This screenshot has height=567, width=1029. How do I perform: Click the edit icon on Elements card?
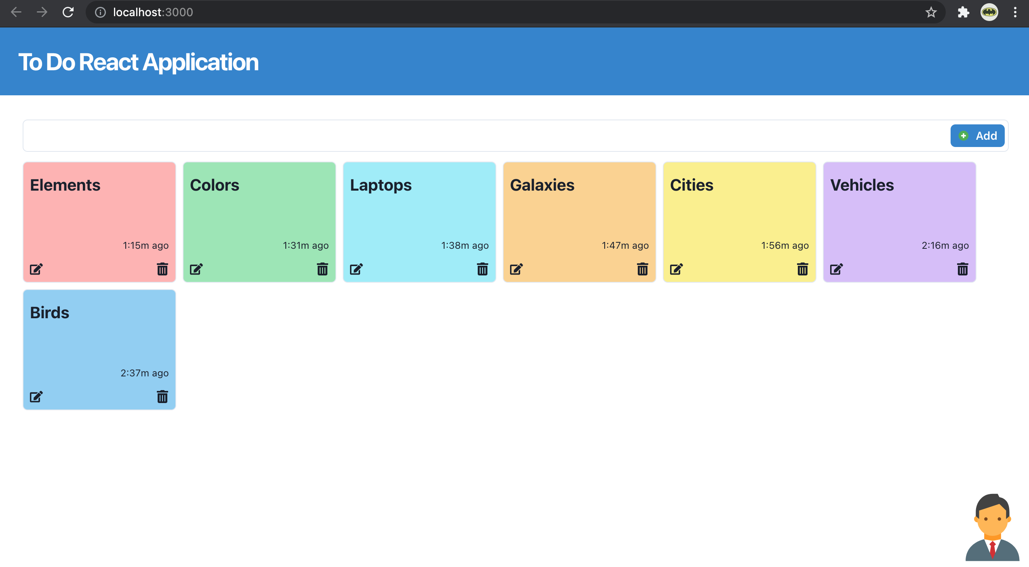tap(36, 269)
